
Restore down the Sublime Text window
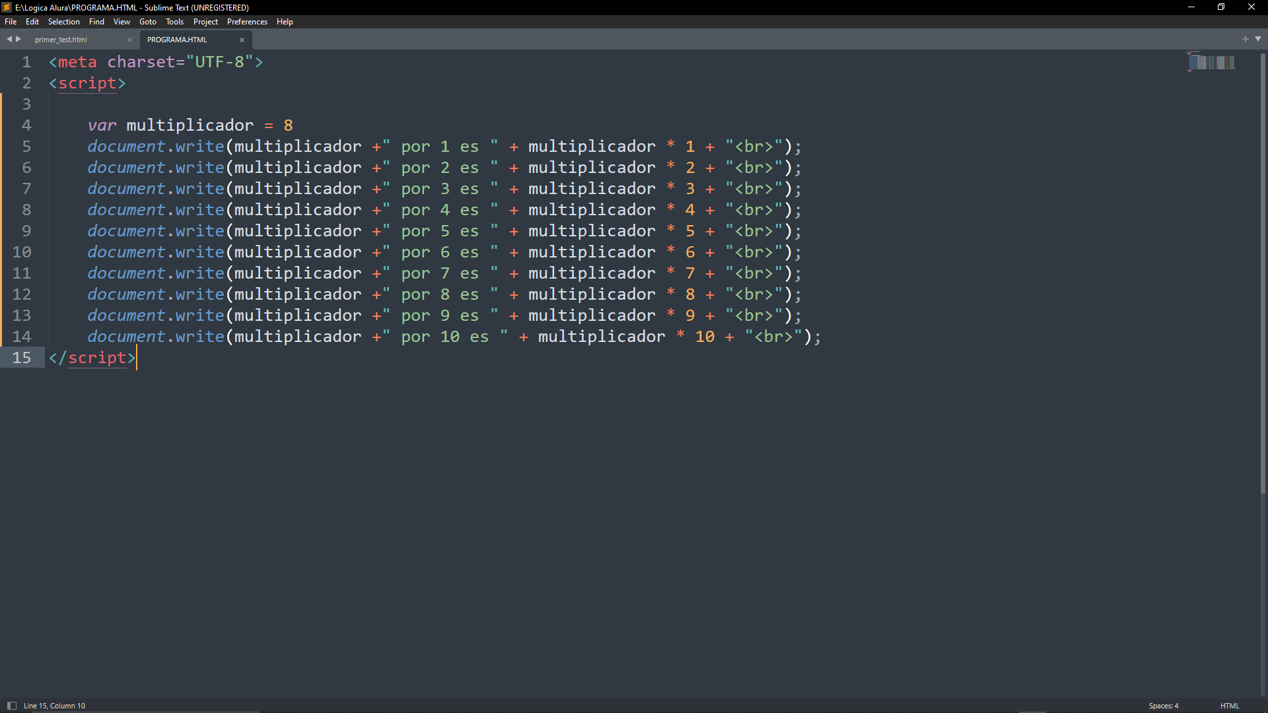(x=1221, y=7)
